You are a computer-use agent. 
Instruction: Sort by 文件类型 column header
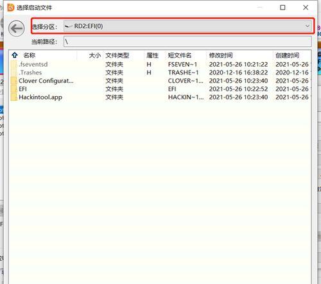pos(117,56)
